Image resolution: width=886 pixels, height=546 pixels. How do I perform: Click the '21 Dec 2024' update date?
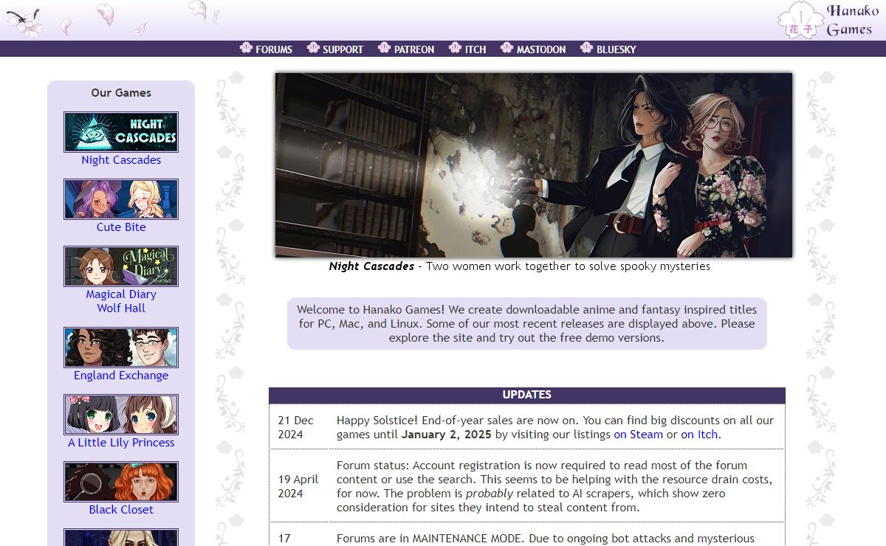click(296, 427)
